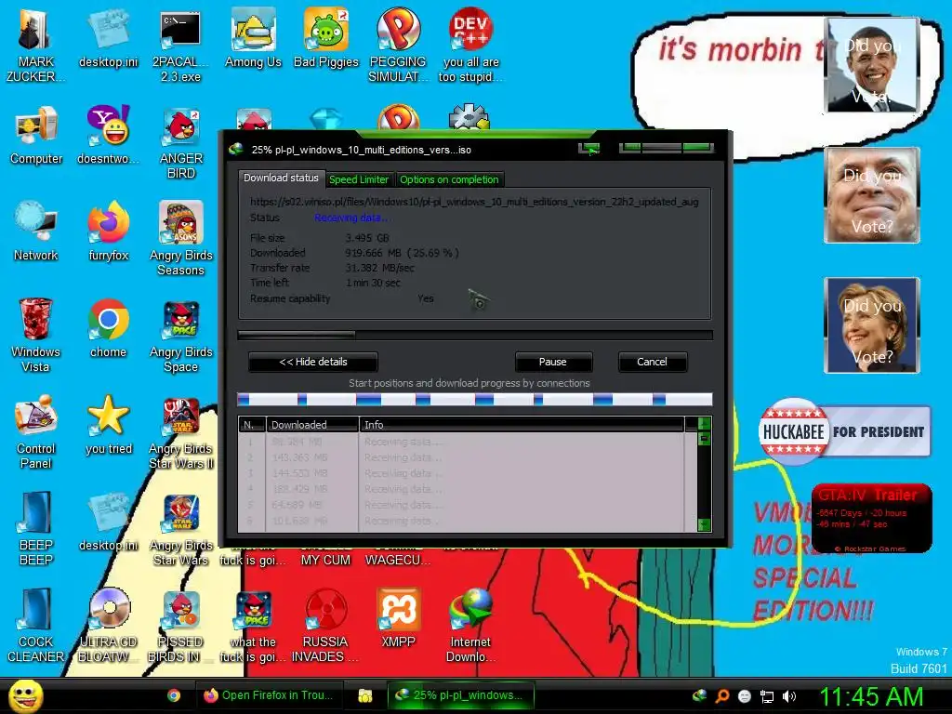
Task: Click the connections download progress strip
Action: (475, 400)
